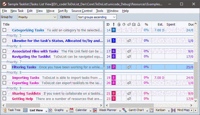Screen dimensions: 200x115
Task: Click the dependency arrow icon for Filtering Tasks
Action: pos(129,67)
